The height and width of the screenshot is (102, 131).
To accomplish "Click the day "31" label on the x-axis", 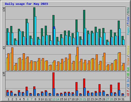I will click(123, 99).
